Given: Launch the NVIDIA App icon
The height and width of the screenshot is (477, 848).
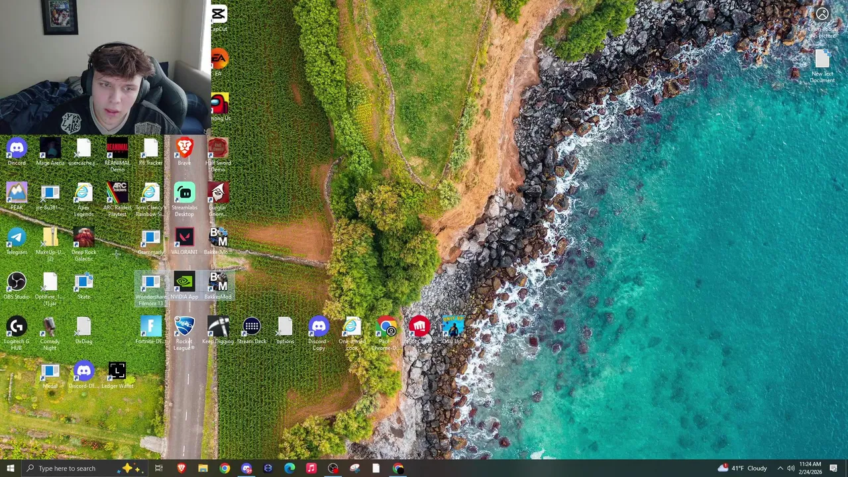Looking at the screenshot, I should coord(184,286).
